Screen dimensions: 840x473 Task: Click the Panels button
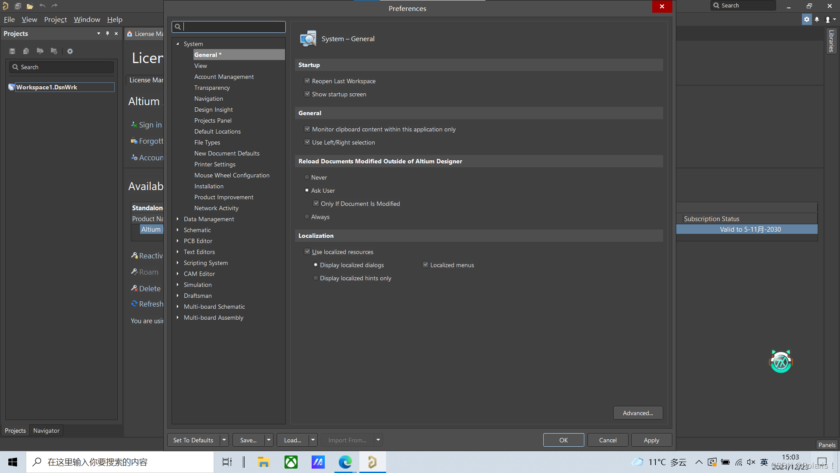tap(827, 445)
